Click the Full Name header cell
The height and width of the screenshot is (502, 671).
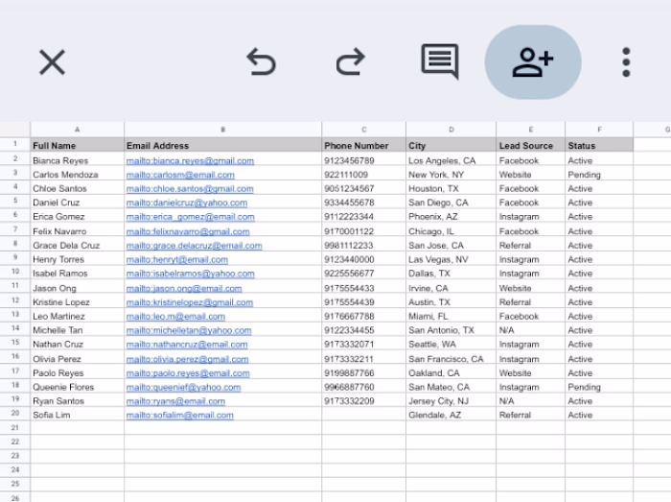click(77, 145)
